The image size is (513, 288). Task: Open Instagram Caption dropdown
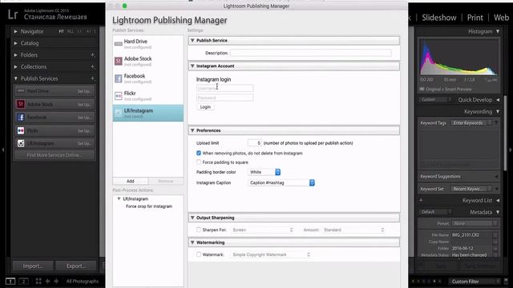tap(281, 182)
